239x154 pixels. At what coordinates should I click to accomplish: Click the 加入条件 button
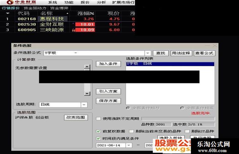(x=108, y=64)
